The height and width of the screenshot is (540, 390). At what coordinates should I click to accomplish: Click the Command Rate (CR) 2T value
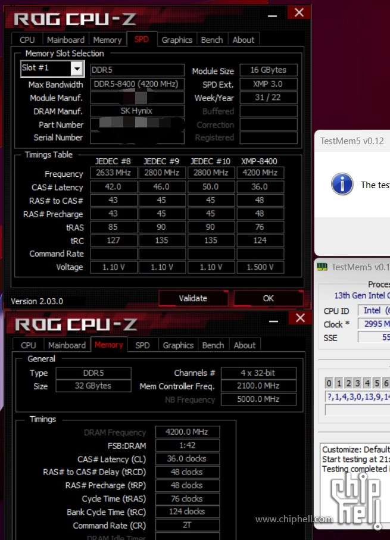pos(188,525)
